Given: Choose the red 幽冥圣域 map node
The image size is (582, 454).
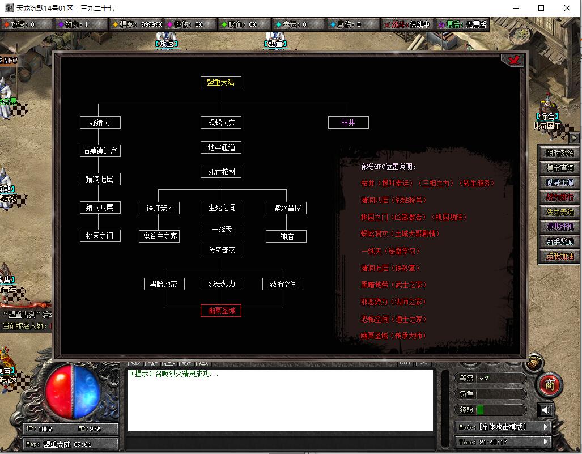Looking at the screenshot, I should pos(221,311).
